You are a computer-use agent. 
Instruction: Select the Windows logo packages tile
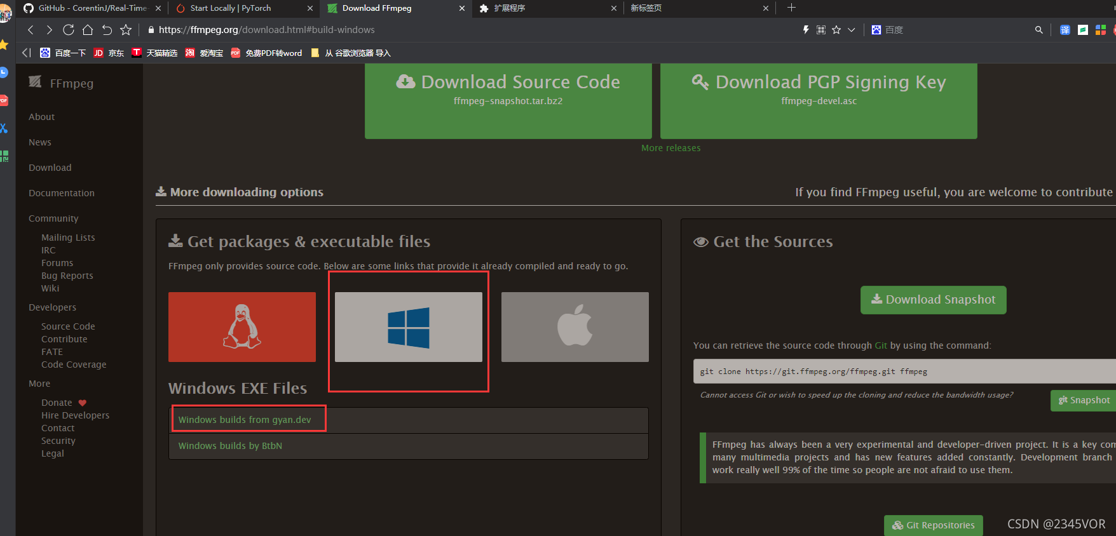(x=409, y=327)
